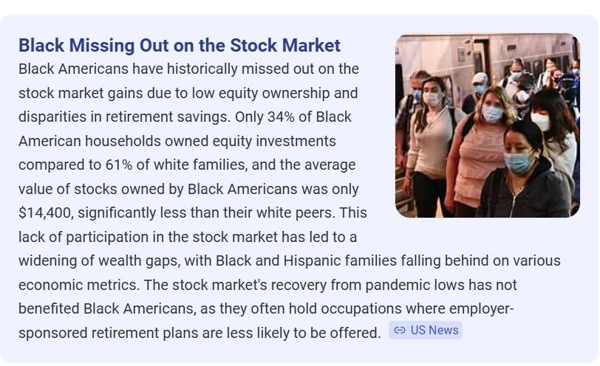The width and height of the screenshot is (600, 366).
Task: Click the '$14,400' amount in the summary
Action: coord(46,213)
